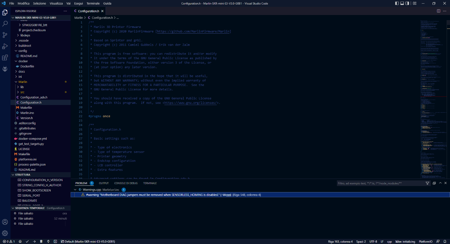Click PlatformIO Clean trash icon

point(41,242)
